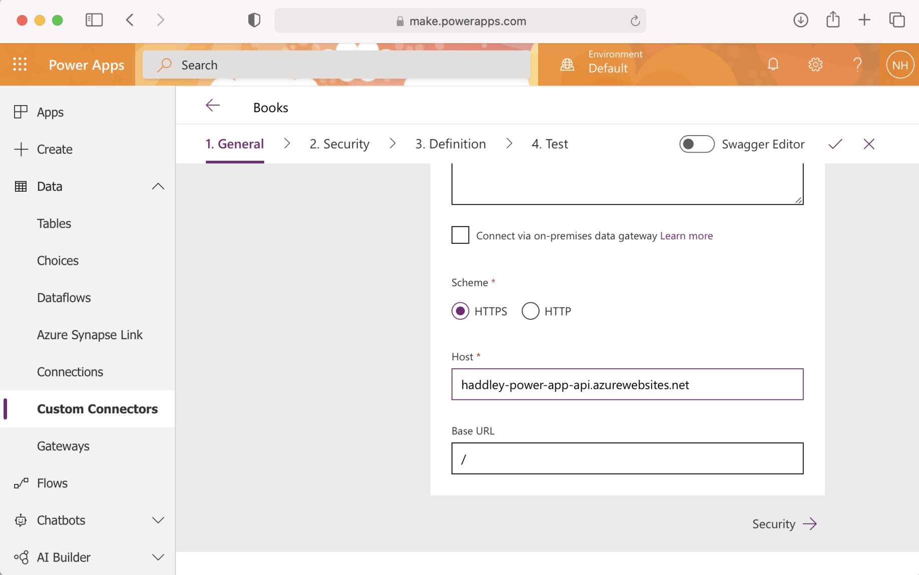Click the checkmark to update connector
This screenshot has width=919, height=575.
pos(835,144)
